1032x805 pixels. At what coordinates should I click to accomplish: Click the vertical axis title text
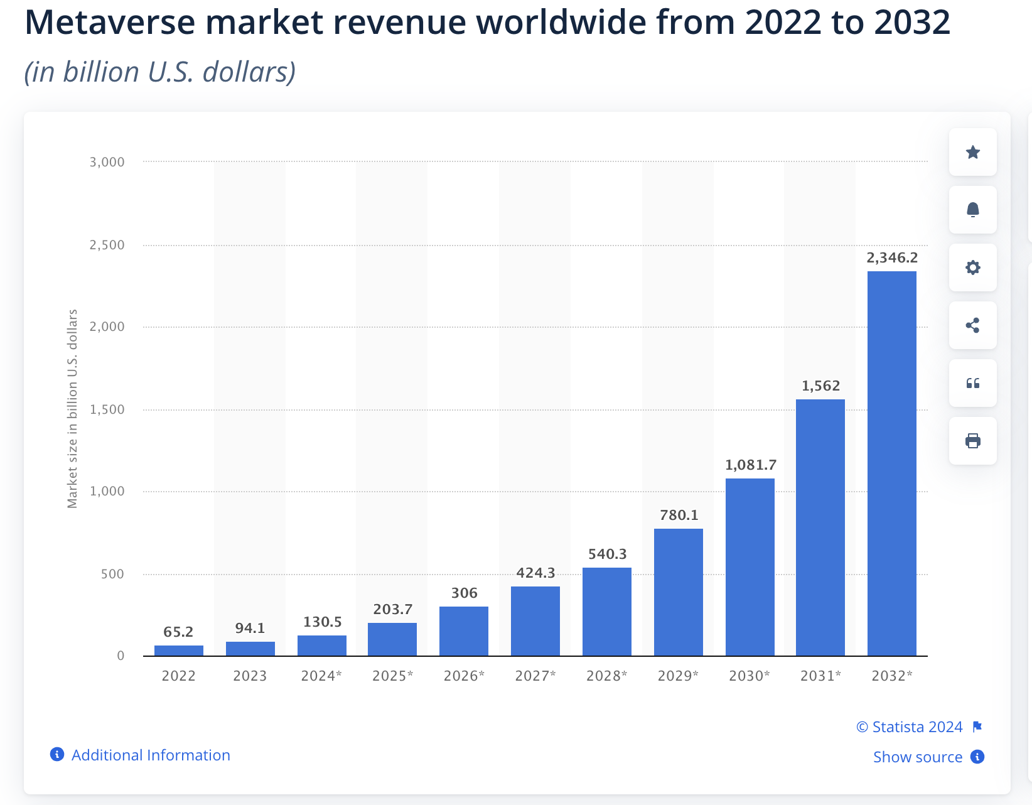73,409
